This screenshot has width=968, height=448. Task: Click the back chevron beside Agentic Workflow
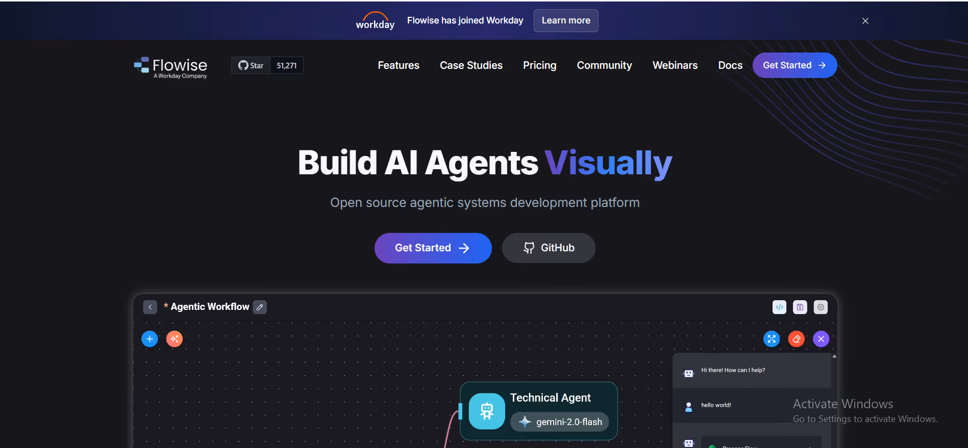(x=150, y=307)
